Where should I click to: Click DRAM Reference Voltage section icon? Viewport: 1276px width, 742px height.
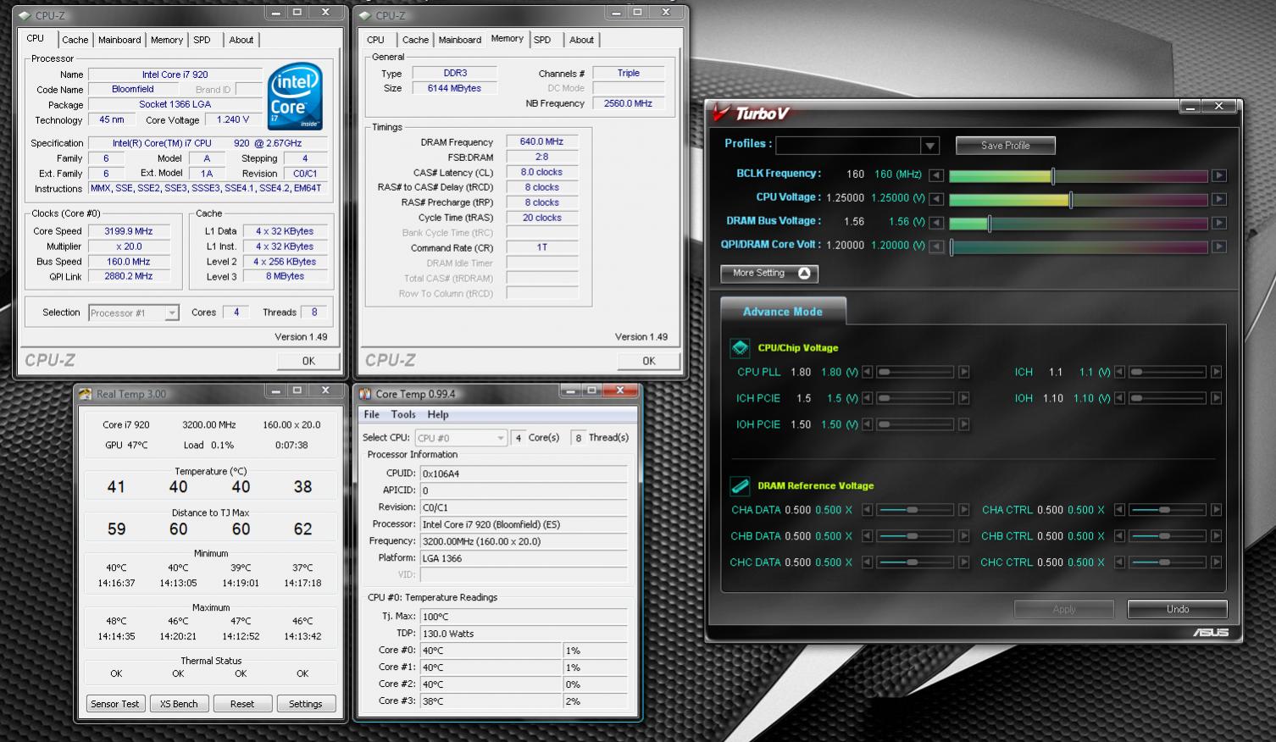click(740, 485)
